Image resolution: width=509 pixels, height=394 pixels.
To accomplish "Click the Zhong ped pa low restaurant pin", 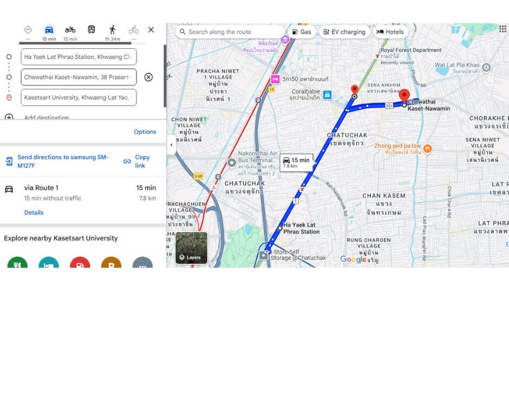I will click(428, 149).
